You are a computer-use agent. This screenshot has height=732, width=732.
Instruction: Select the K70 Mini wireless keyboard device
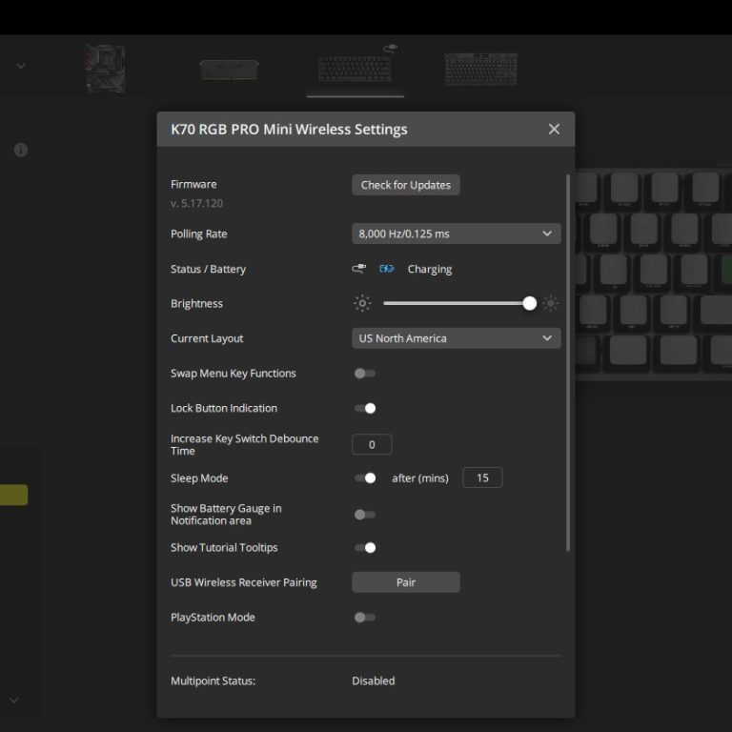[355, 68]
